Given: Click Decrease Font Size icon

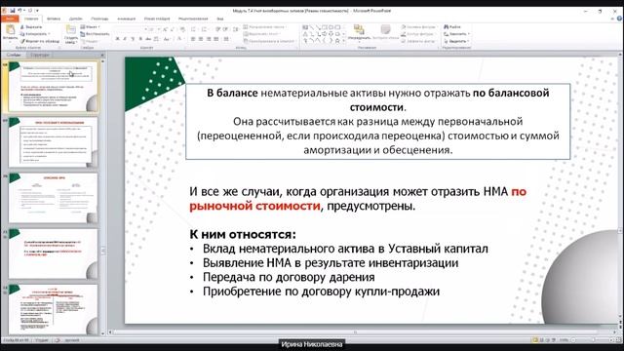Looking at the screenshot, I should [x=173, y=29].
